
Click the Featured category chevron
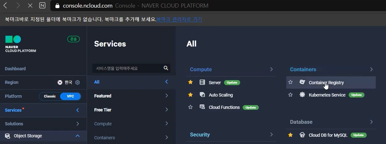click(x=166, y=96)
